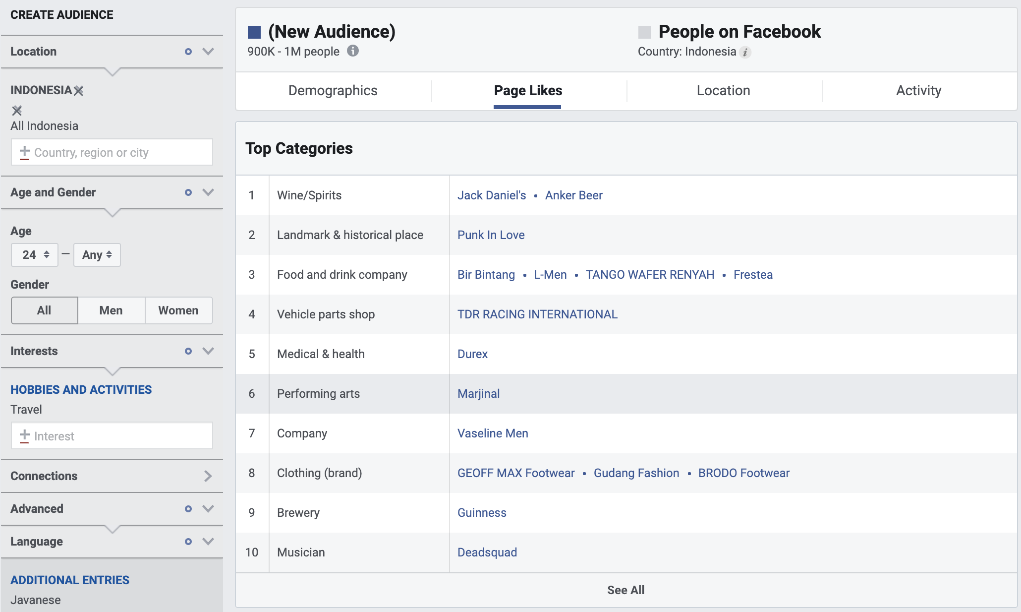The height and width of the screenshot is (612, 1021).
Task: Click the Travel interest entry
Action: coord(26,410)
